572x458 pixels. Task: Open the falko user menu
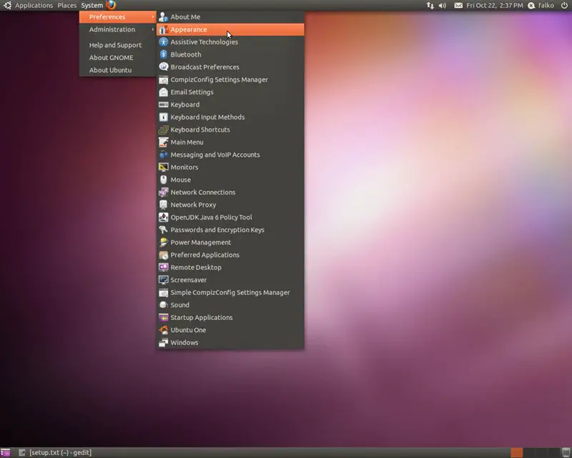pos(541,6)
